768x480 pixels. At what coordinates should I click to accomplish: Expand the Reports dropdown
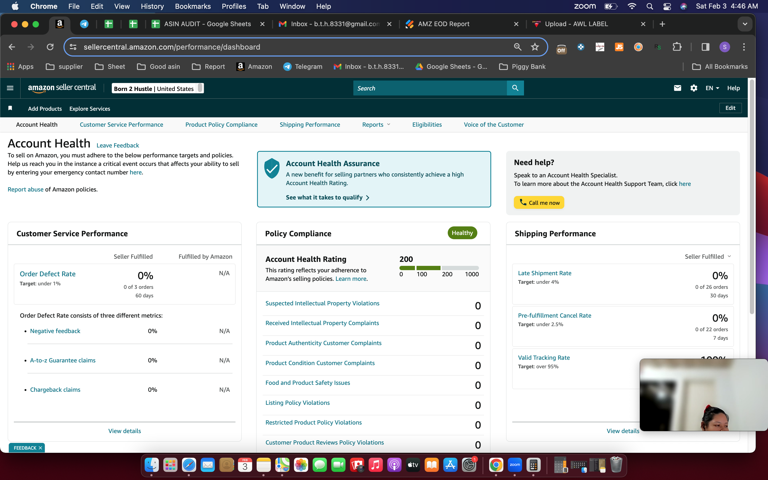coord(376,125)
